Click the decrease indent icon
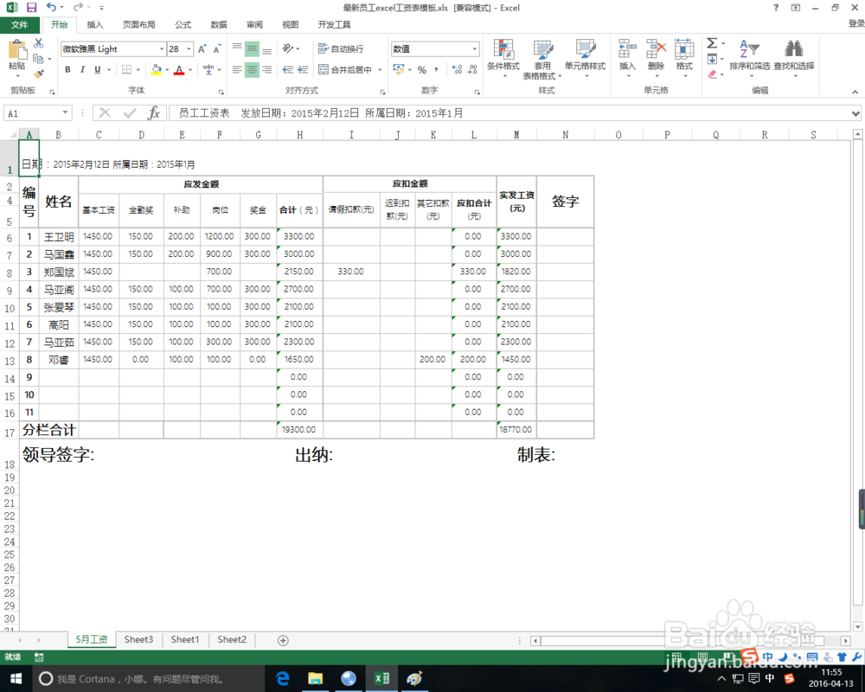Image resolution: width=865 pixels, height=692 pixels. pos(287,69)
